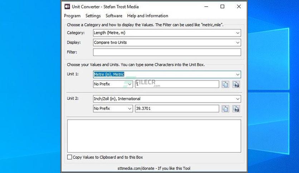Open Unit 2 No Prefix dropdown

[x=113, y=108]
